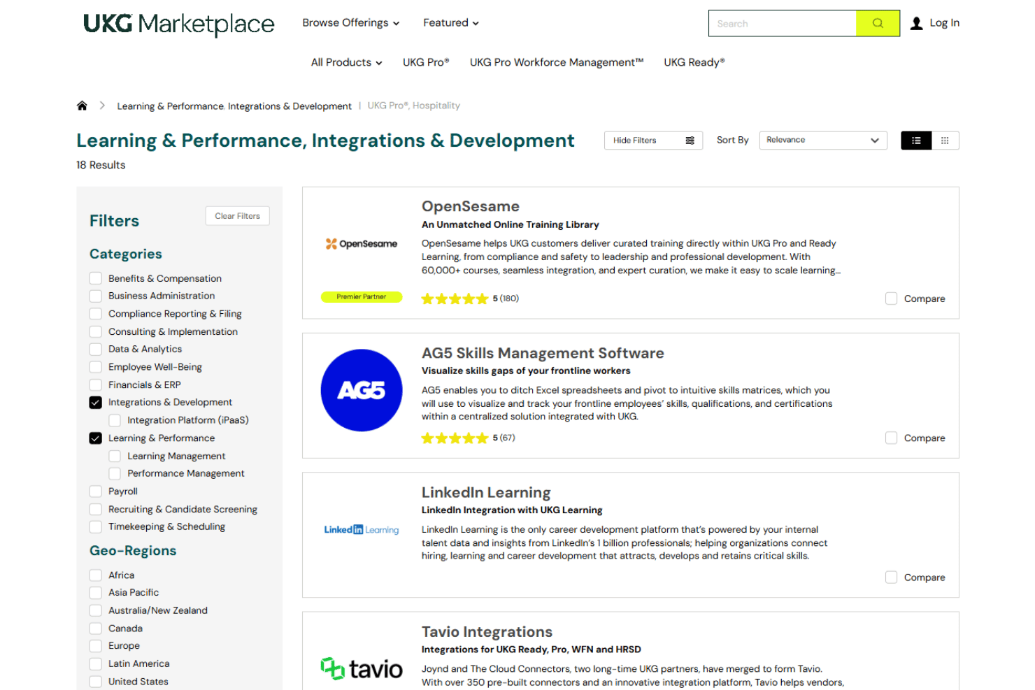Viewport: 1035px width, 690px height.
Task: Check the United States geo-region
Action: tap(96, 682)
